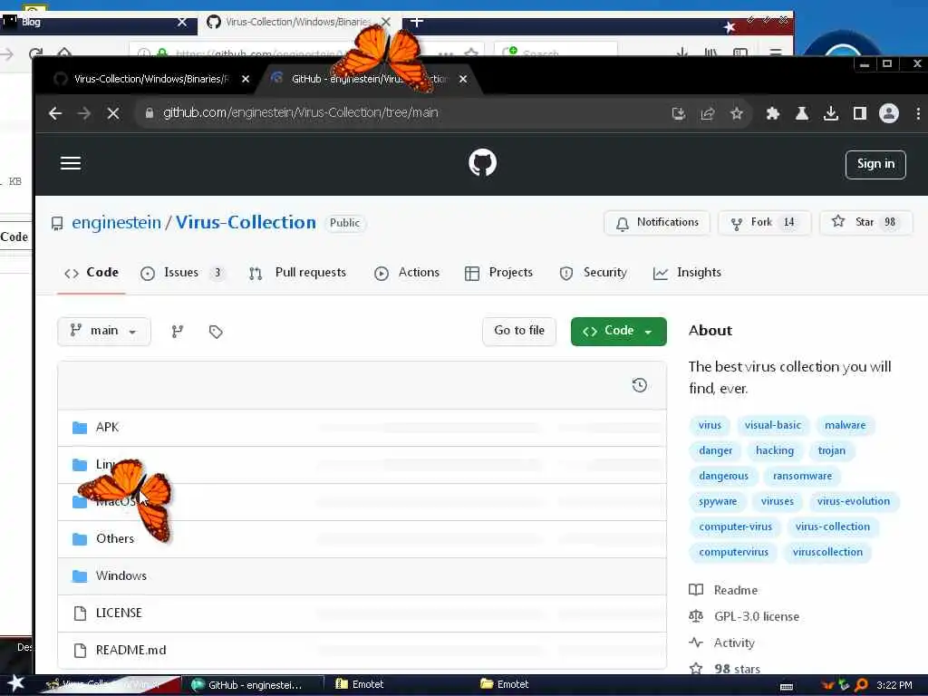The image size is (928, 696).
Task: Open the Virus-Collection repository link
Action: pyautogui.click(x=246, y=223)
